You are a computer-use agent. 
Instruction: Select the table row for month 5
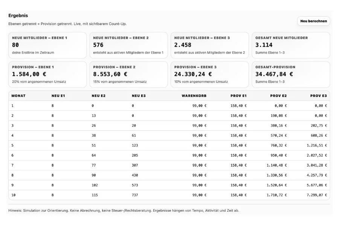point(169,145)
